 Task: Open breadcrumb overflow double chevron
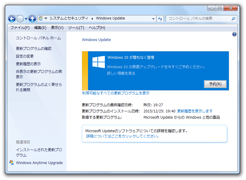point(46,18)
